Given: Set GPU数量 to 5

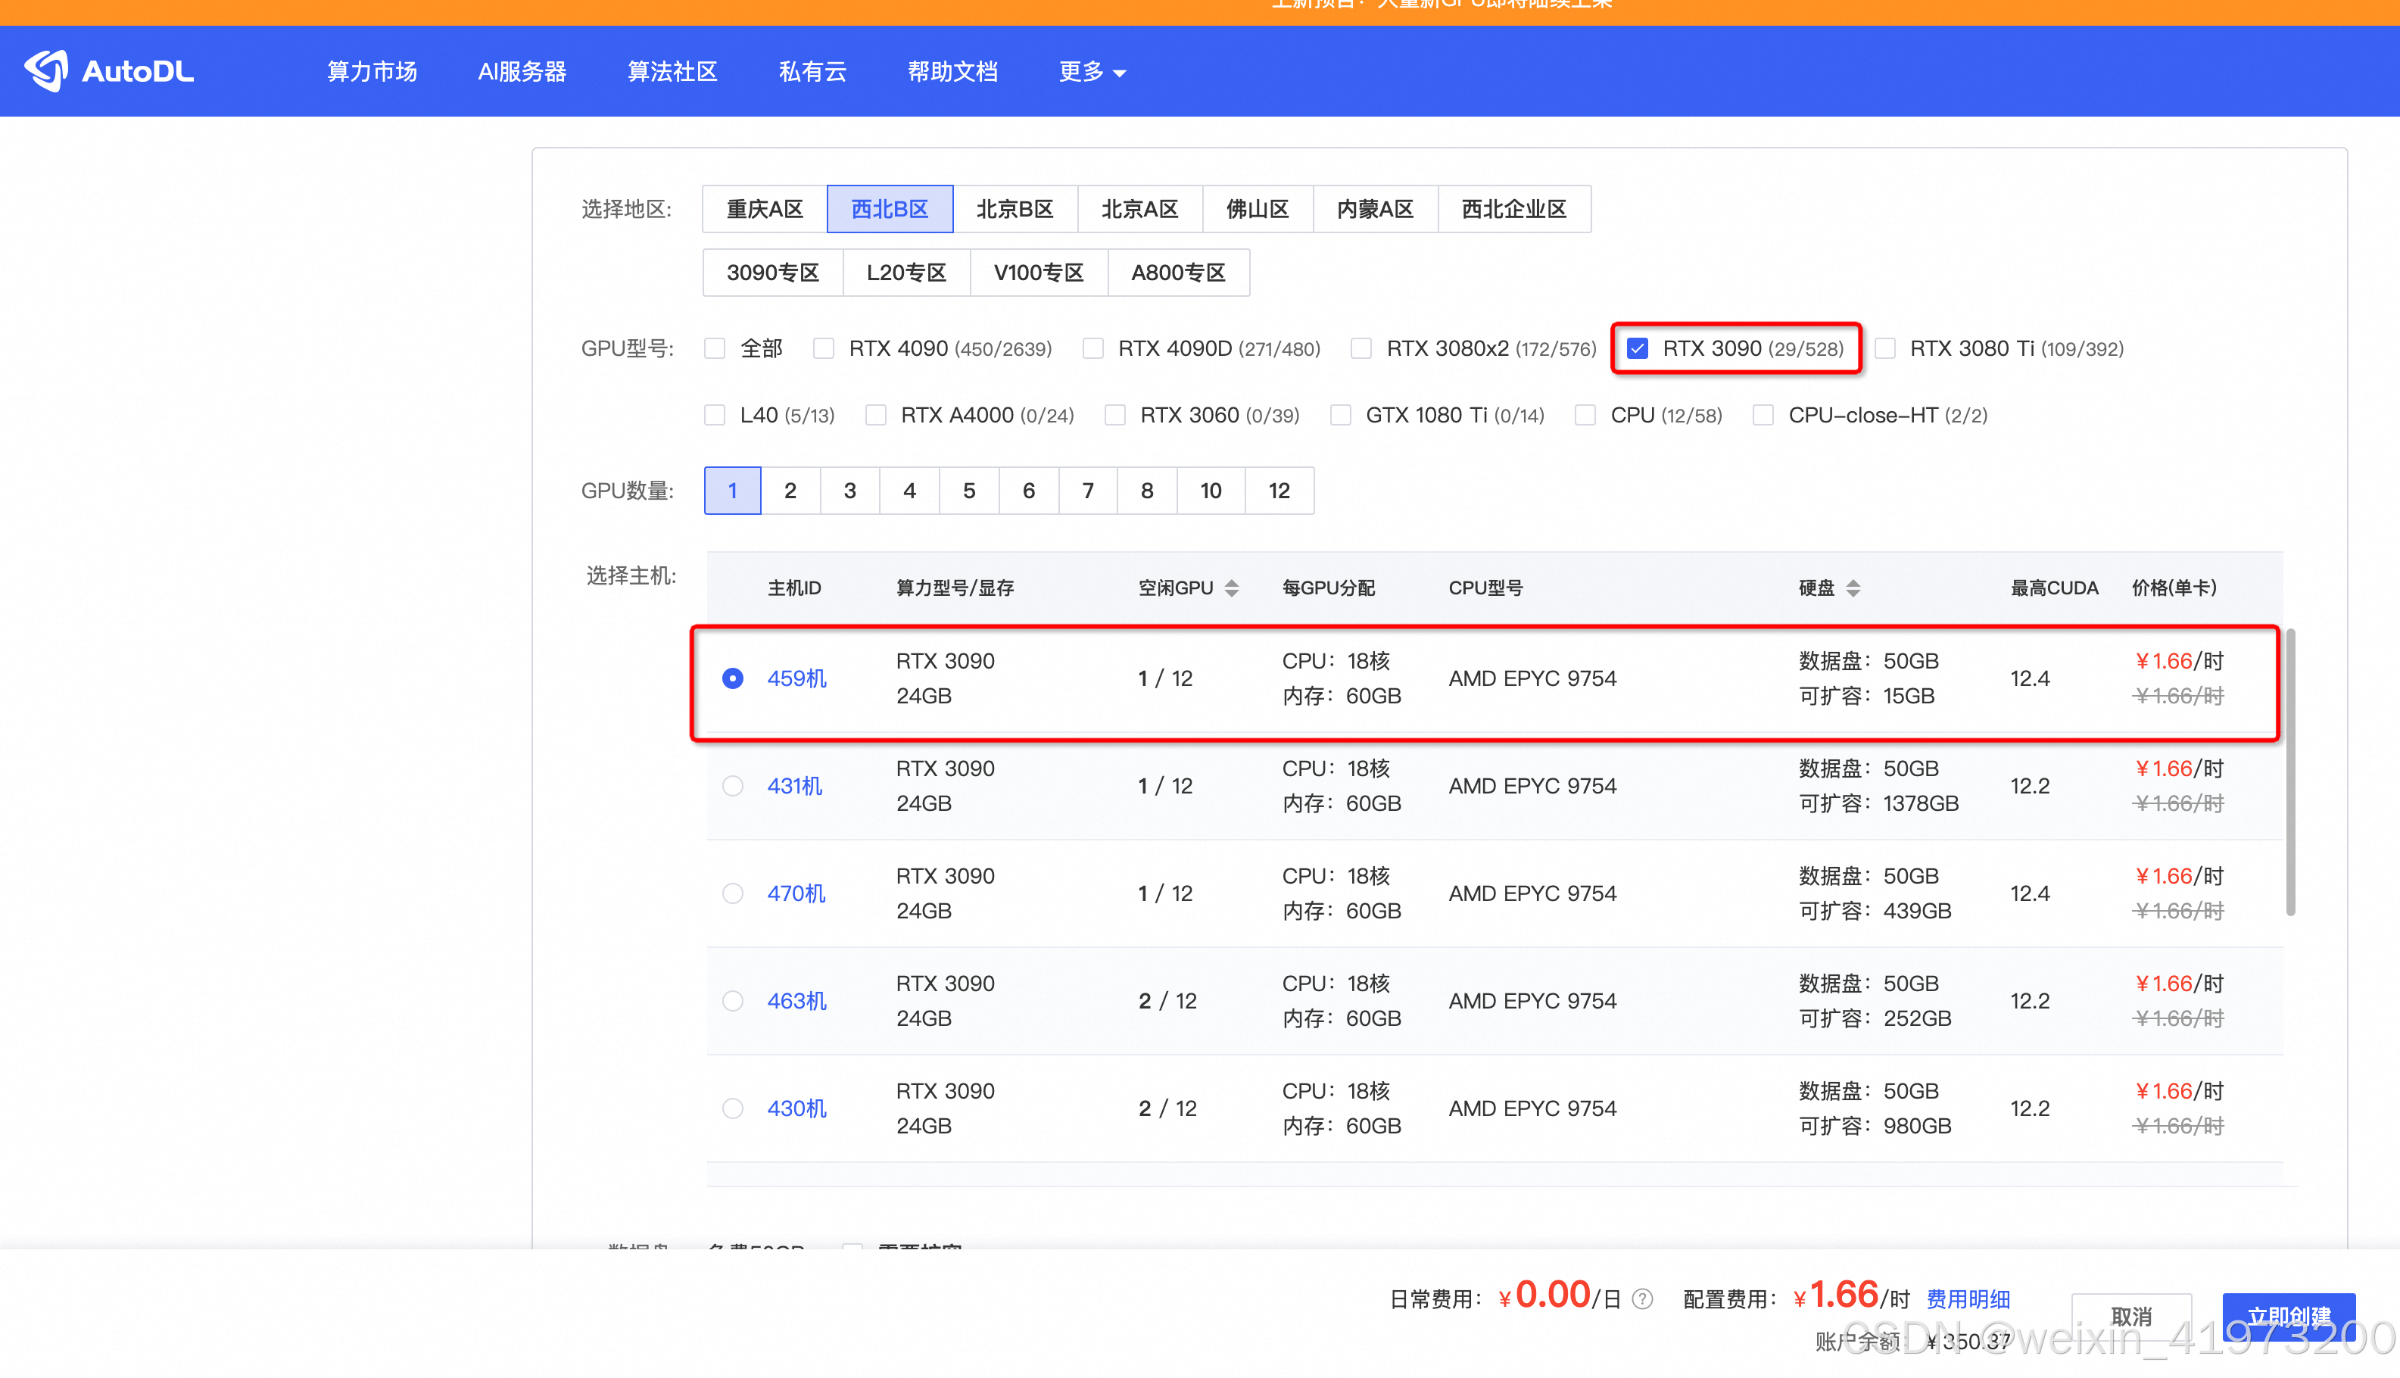Looking at the screenshot, I should 969,491.
